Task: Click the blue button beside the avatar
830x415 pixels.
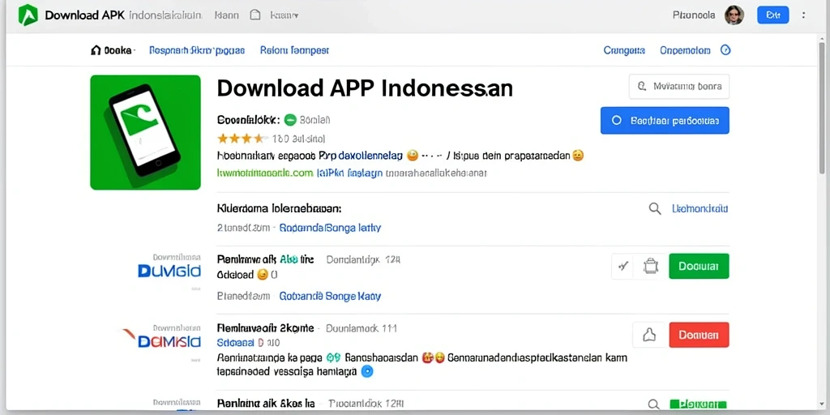Action: [x=772, y=15]
